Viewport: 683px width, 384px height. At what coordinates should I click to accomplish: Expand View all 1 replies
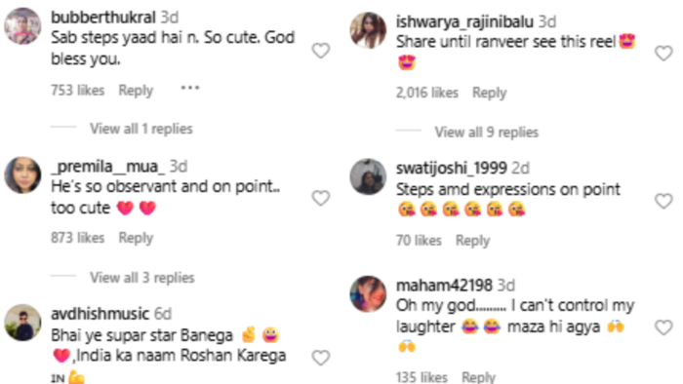141,129
